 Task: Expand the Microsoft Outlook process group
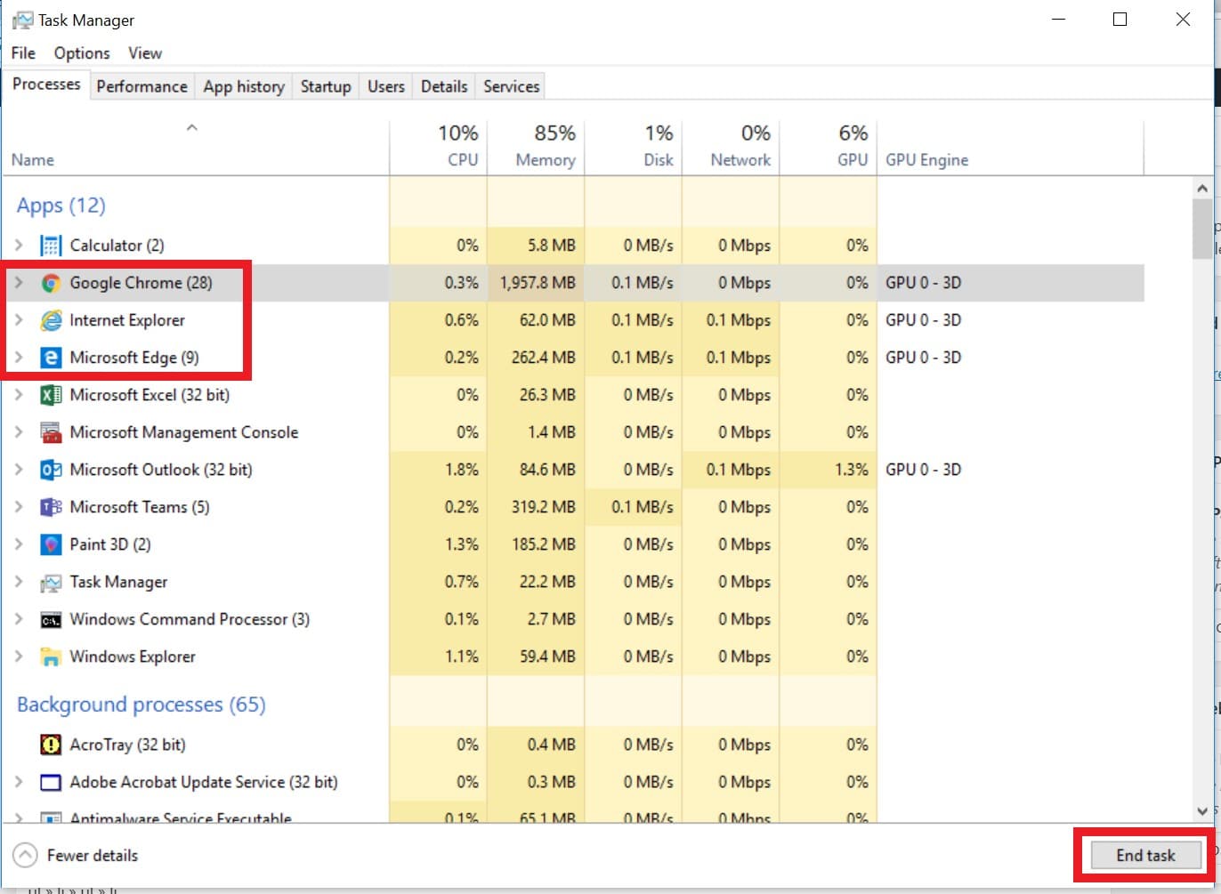(19, 470)
